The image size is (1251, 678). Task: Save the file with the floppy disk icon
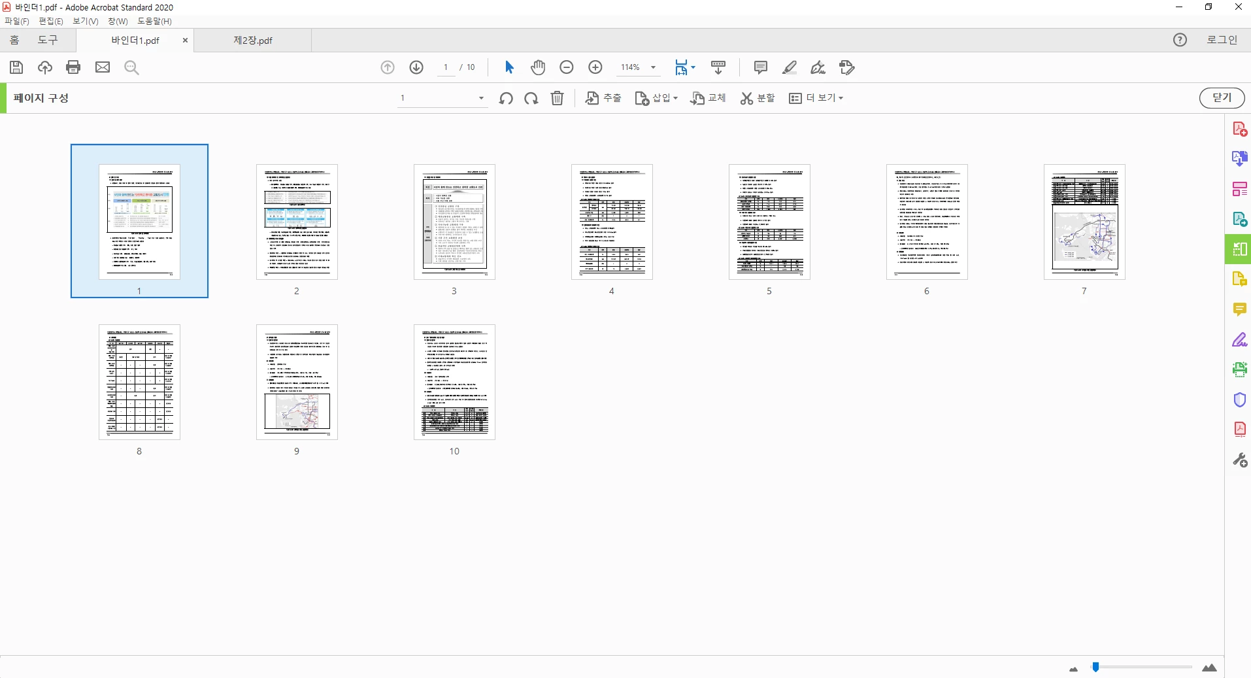point(16,67)
